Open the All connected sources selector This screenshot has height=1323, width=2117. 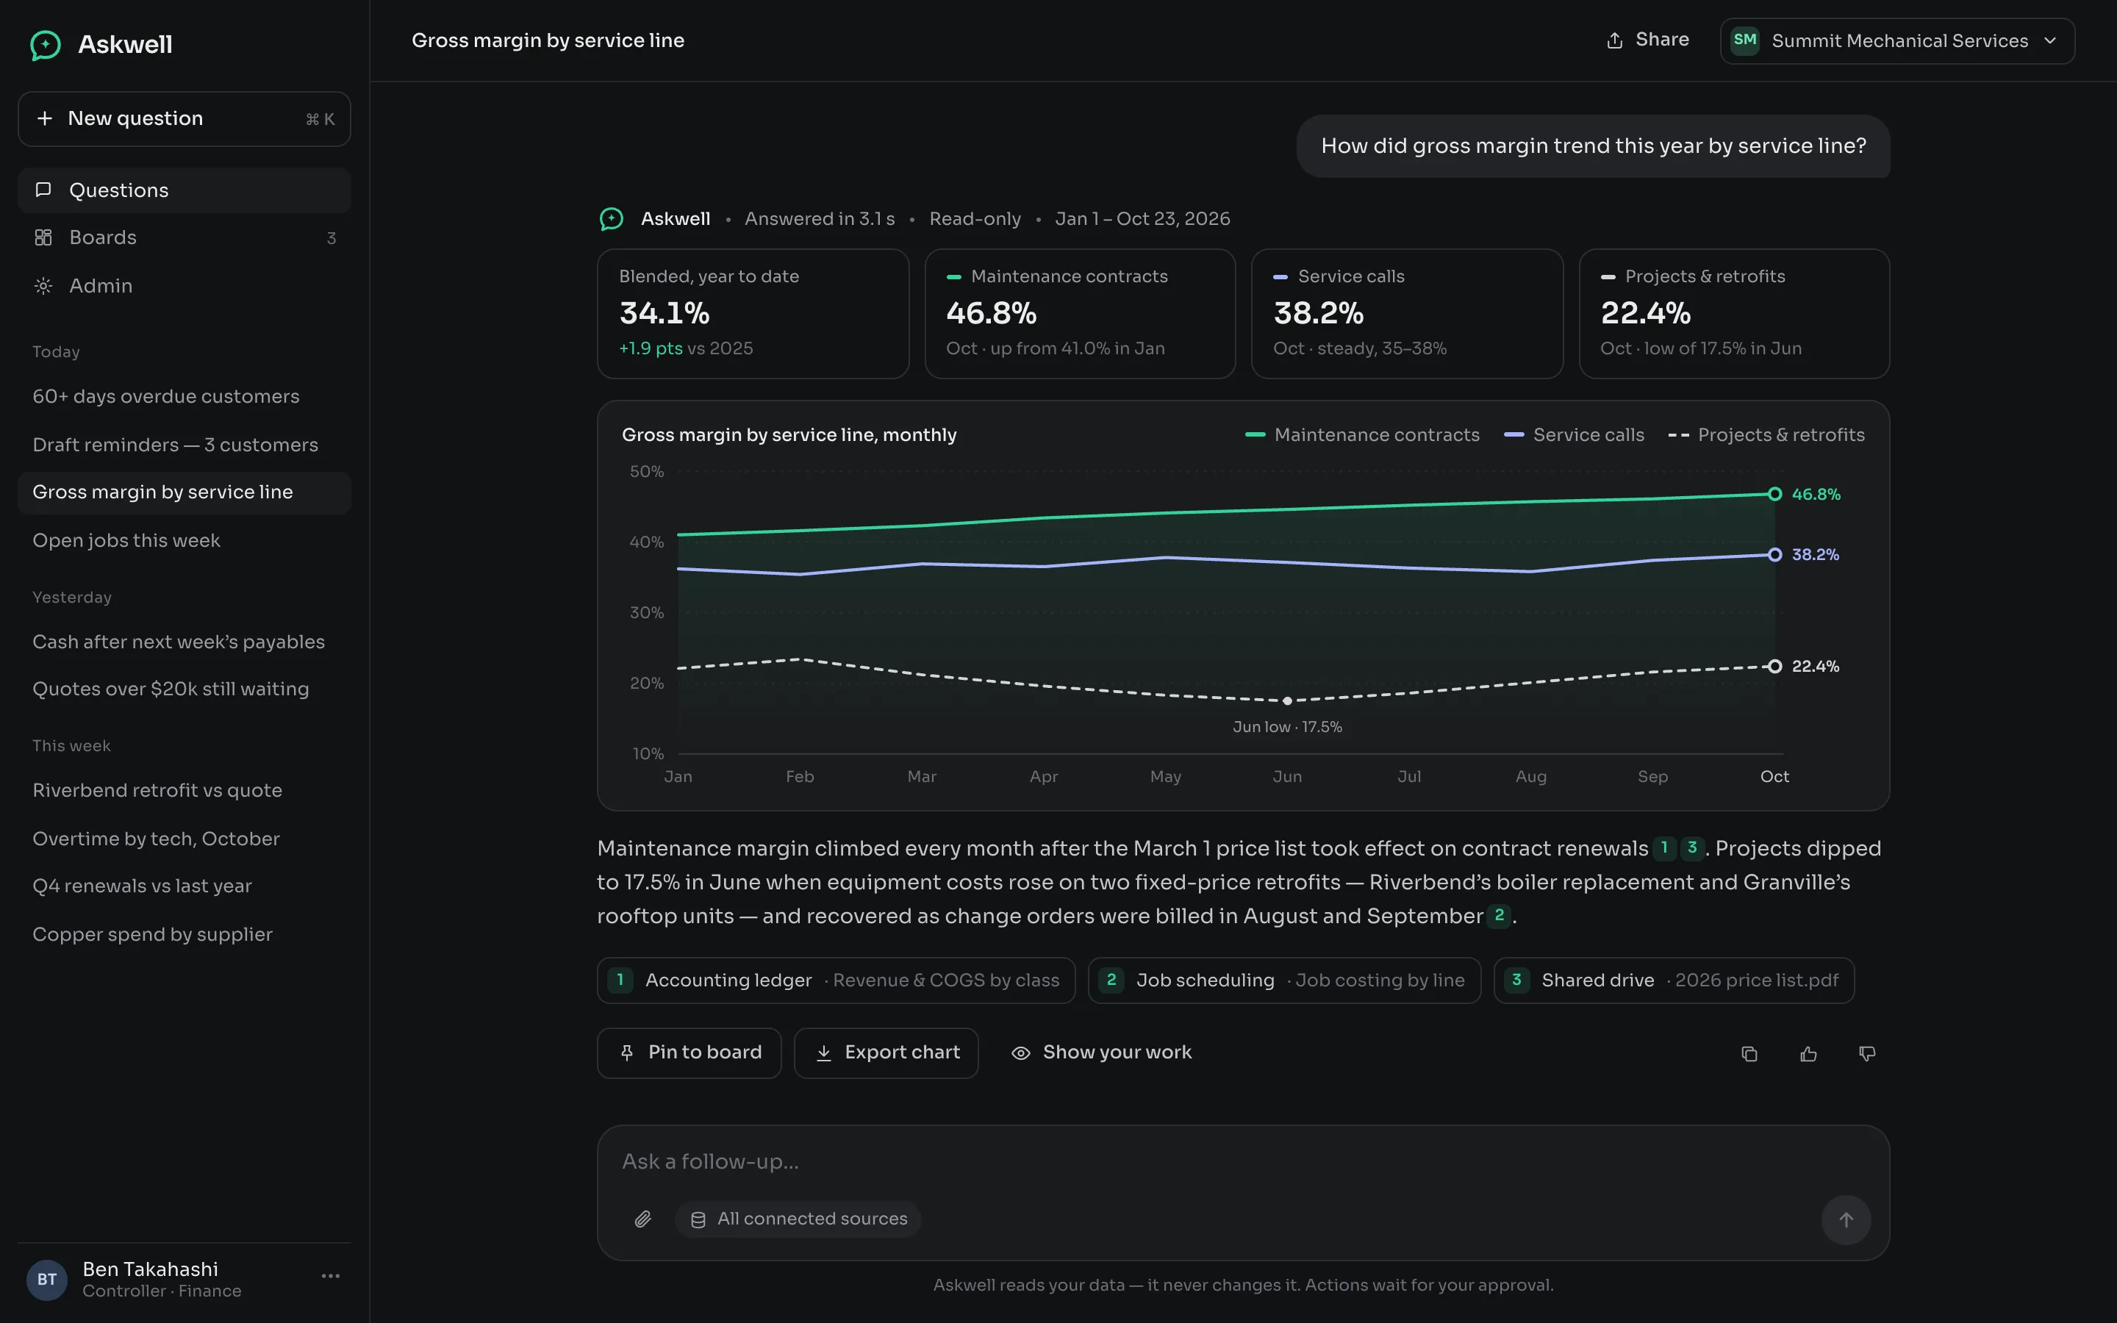coord(798,1220)
